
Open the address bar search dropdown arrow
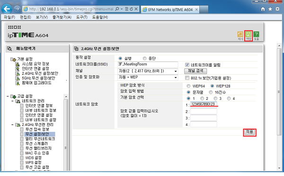point(122,9)
